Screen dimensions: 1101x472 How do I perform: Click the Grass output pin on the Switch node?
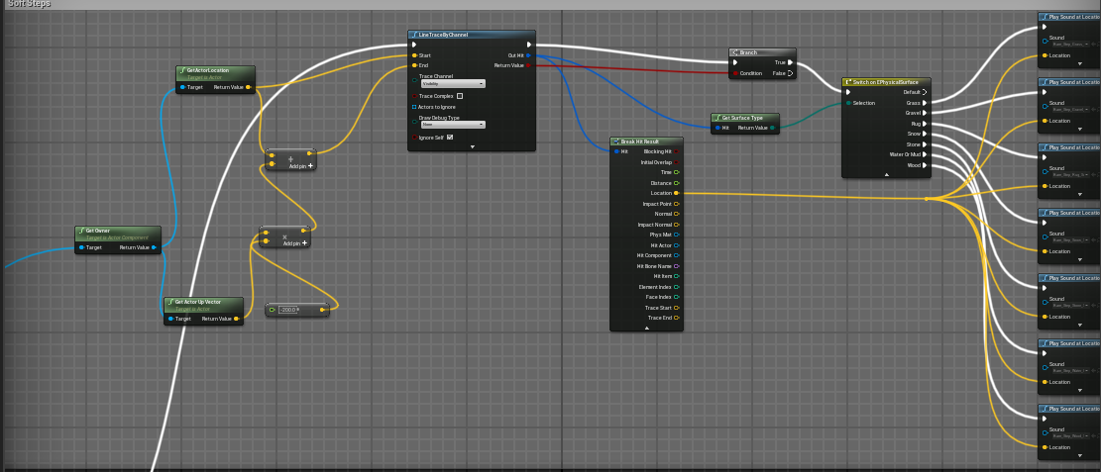coord(925,102)
